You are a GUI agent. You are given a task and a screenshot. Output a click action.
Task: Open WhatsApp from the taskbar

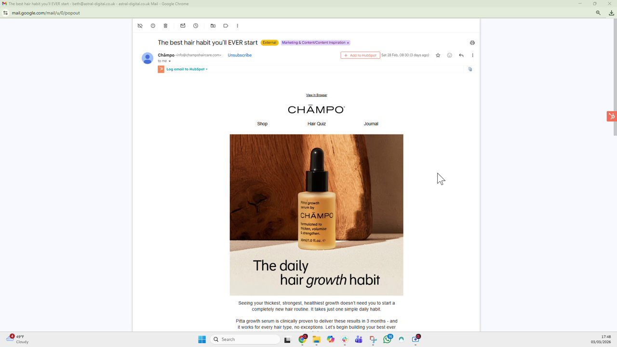click(x=388, y=339)
